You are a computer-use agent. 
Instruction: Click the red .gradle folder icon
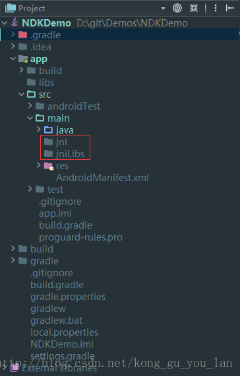22,35
